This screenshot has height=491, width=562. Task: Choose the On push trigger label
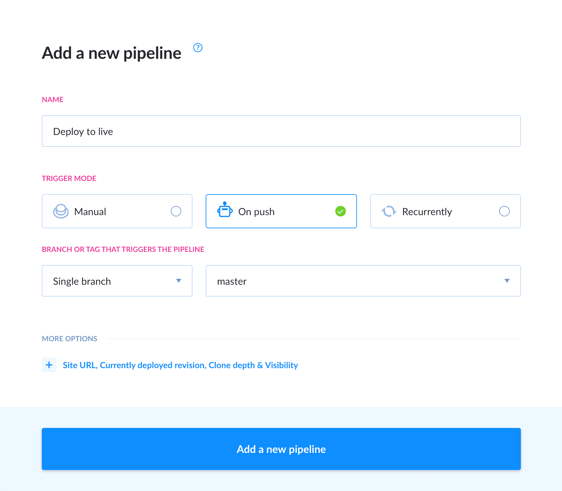256,212
